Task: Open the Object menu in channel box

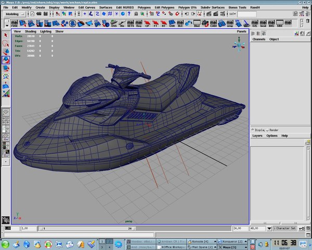Action: click(x=274, y=39)
